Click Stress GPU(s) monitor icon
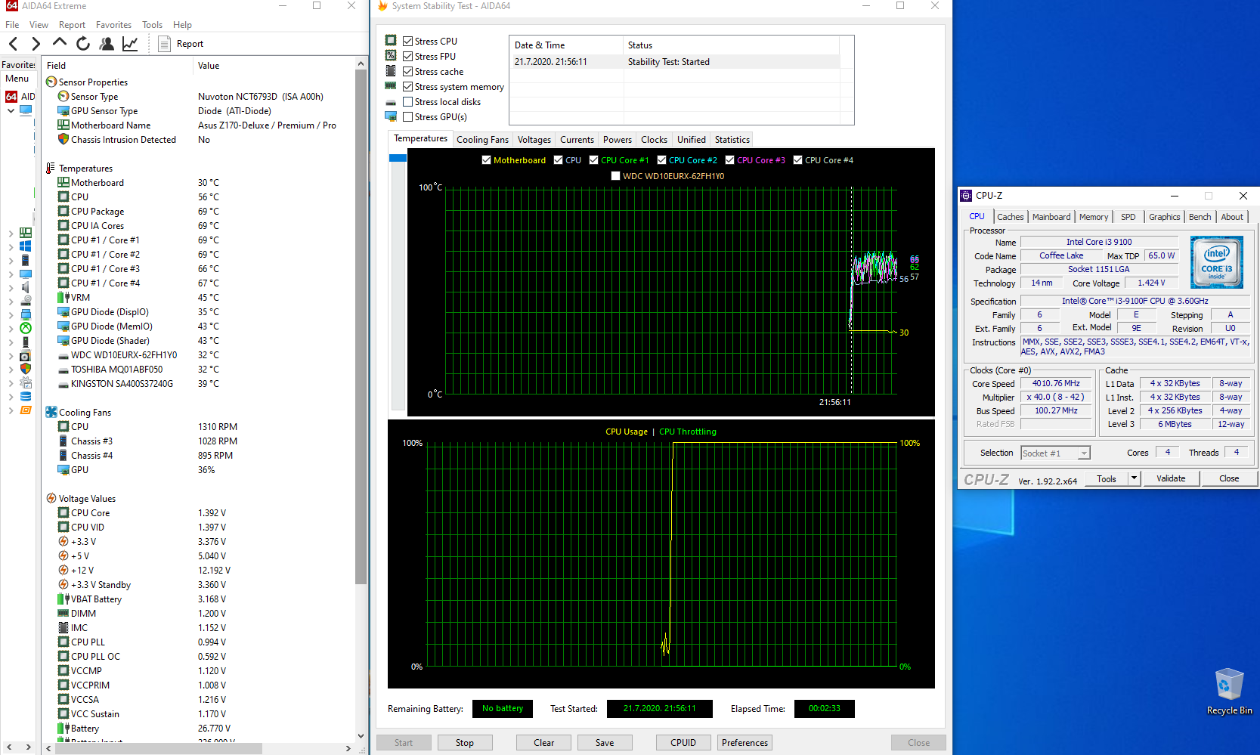Viewport: 1260px width, 755px height. [391, 116]
